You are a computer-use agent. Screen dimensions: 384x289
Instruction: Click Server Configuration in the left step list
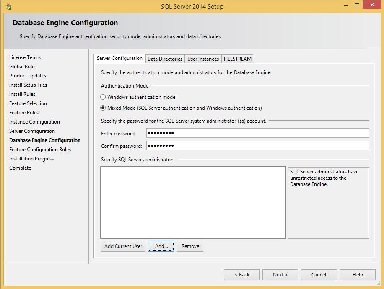(32, 131)
